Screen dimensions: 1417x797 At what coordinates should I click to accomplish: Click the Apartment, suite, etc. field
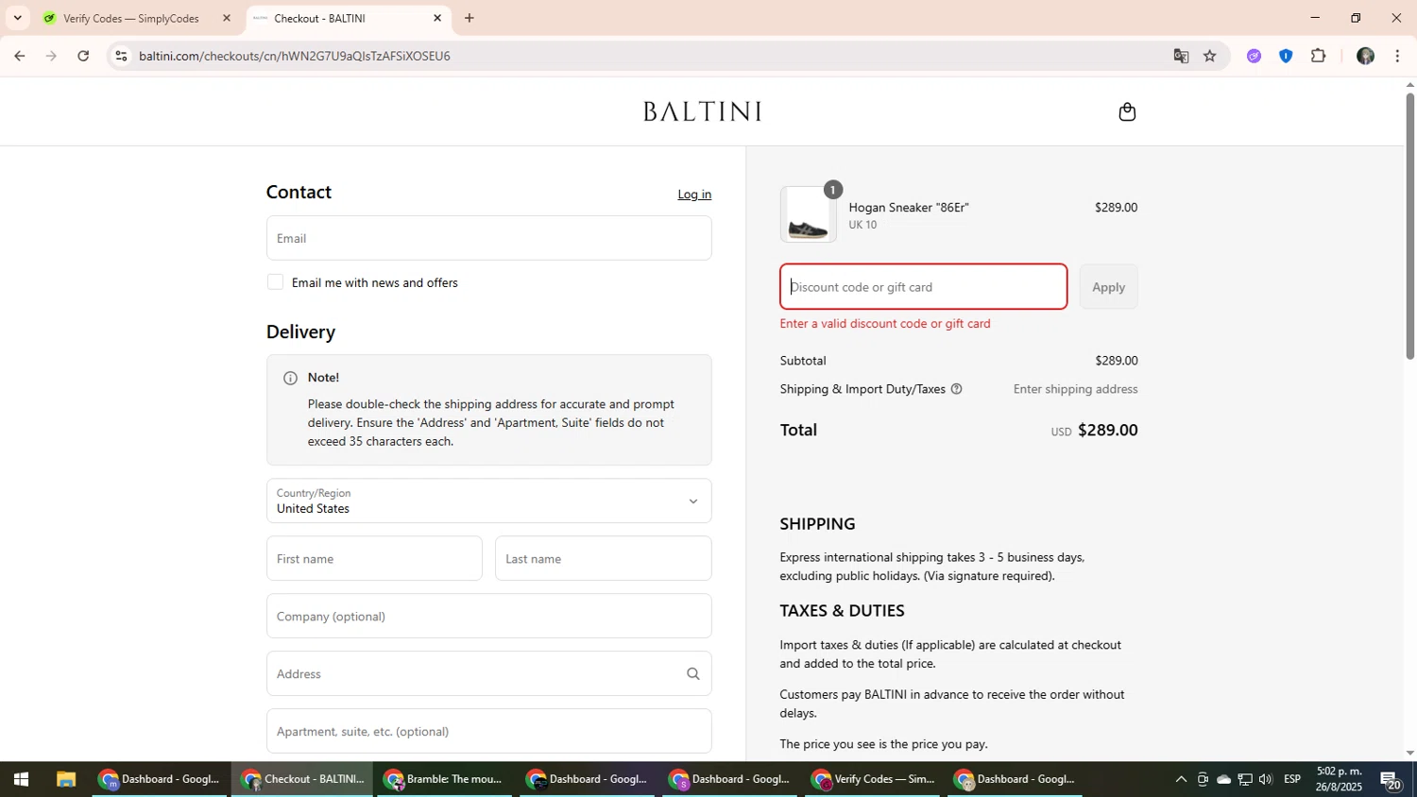pyautogui.click(x=488, y=731)
